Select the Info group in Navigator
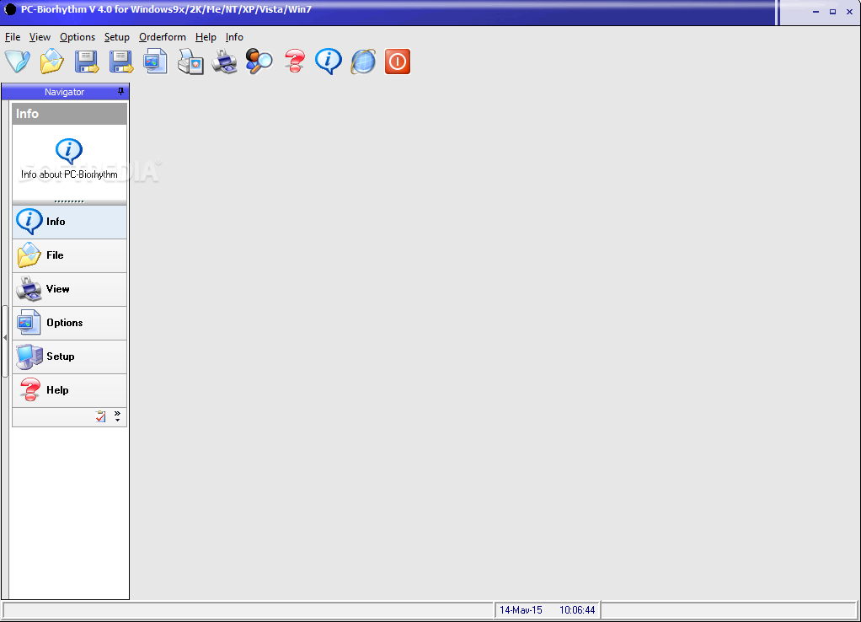 pos(70,222)
